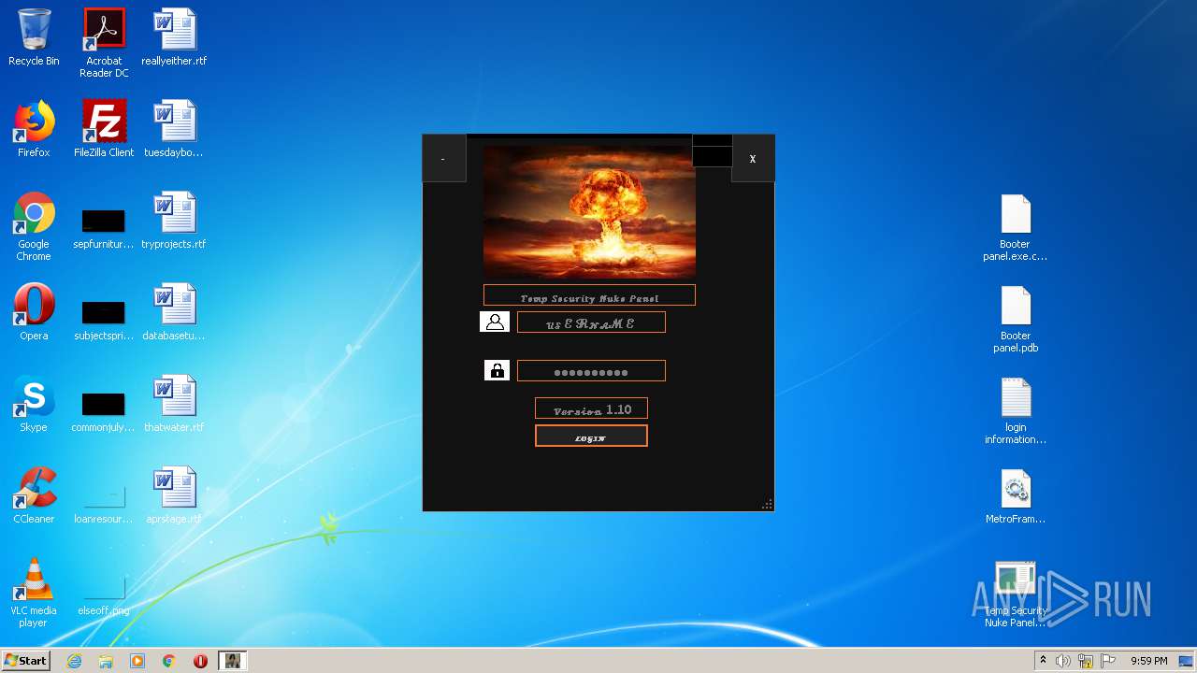
Task: Select the MetroFram... dll file icon
Action: (x=1016, y=495)
